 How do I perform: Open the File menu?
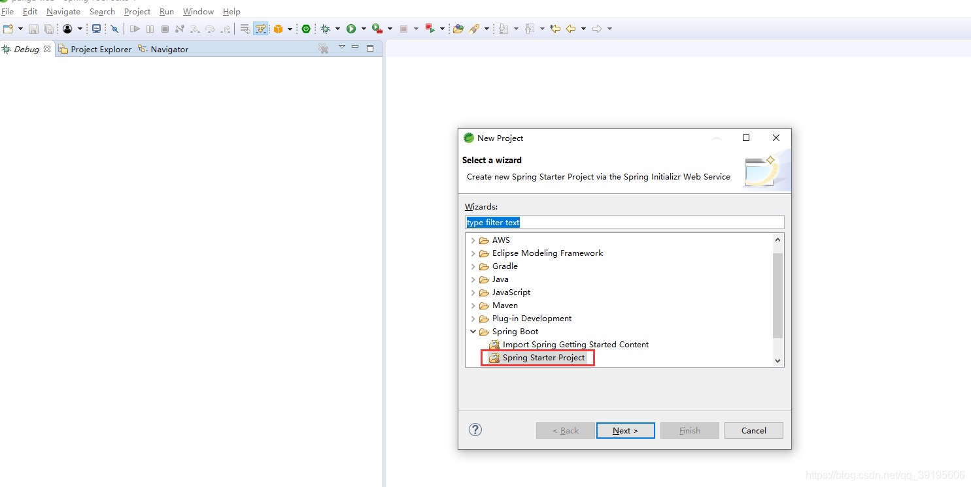click(7, 12)
